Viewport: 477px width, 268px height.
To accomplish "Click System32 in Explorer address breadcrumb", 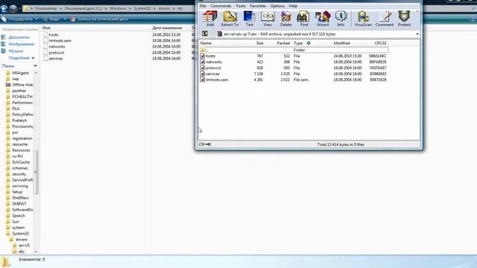I will tap(142, 8).
